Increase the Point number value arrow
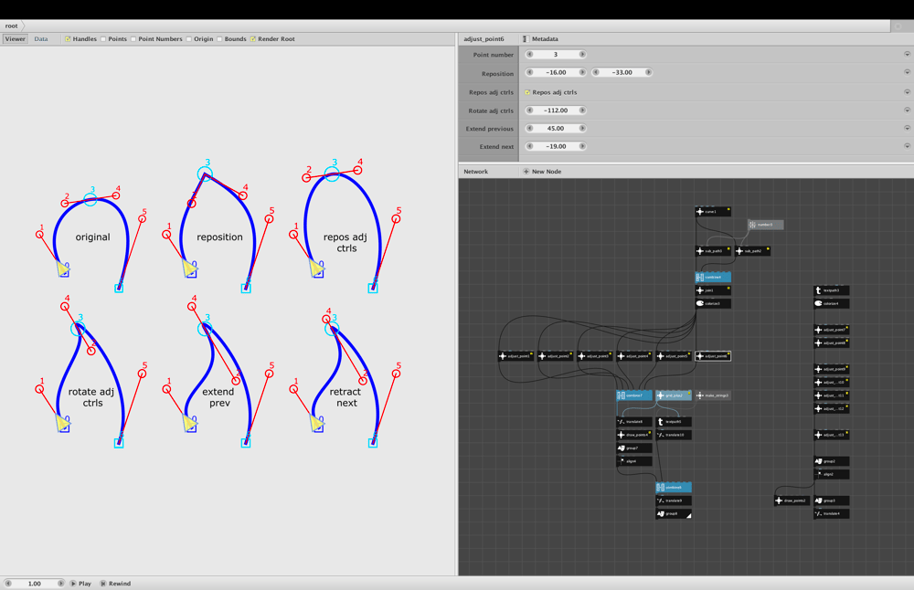Image resolution: width=914 pixels, height=590 pixels. coord(581,54)
